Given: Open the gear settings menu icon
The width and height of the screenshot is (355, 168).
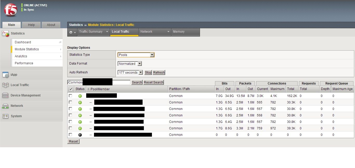Looking at the screenshot, I should [x=72, y=32].
